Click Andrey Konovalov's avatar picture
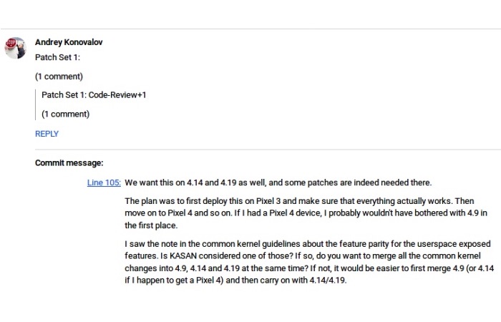The image size is (501, 322). (x=15, y=48)
